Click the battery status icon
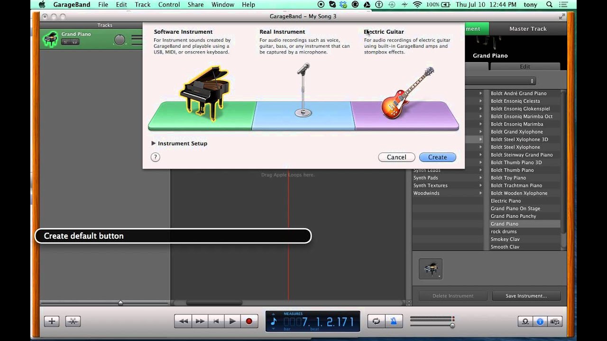607x341 pixels. pyautogui.click(x=447, y=5)
